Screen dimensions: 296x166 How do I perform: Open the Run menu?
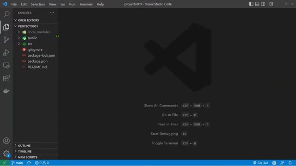coord(72,4)
